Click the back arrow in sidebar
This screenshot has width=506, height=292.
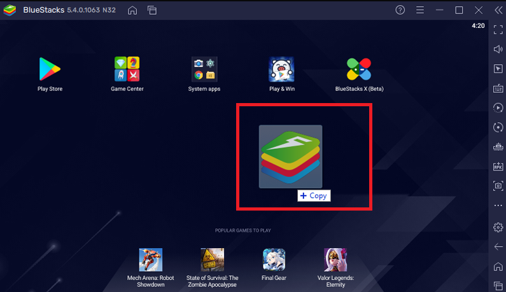498,247
